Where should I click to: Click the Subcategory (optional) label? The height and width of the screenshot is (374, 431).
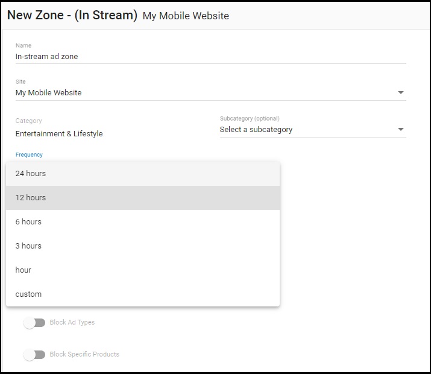point(250,118)
